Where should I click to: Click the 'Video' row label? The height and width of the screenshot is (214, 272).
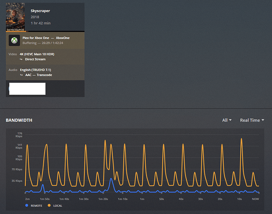[x=13, y=54]
